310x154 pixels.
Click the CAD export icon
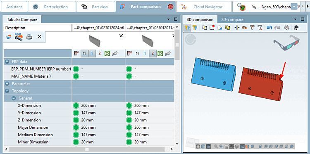19,37
